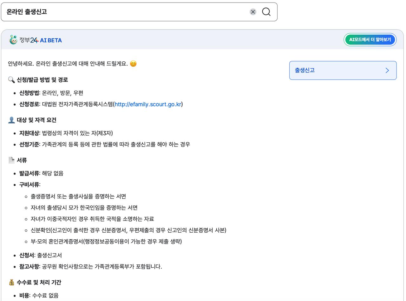Screen dimensions: 406x301
Task: Click the person icon beside 대상 및 자격 요건
Action: 11,120
